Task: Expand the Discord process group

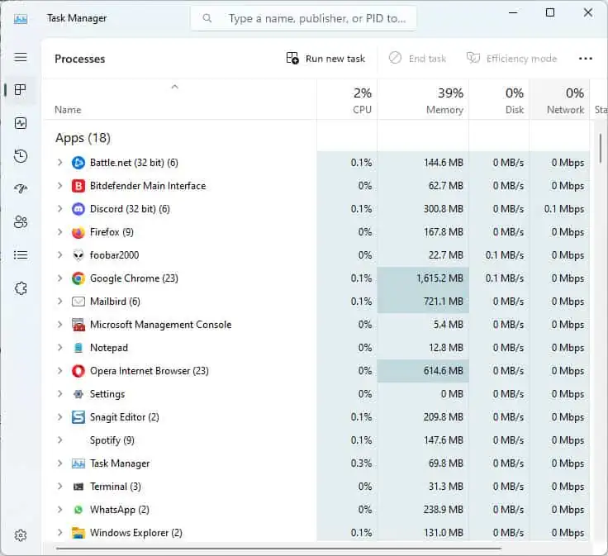Action: point(59,208)
